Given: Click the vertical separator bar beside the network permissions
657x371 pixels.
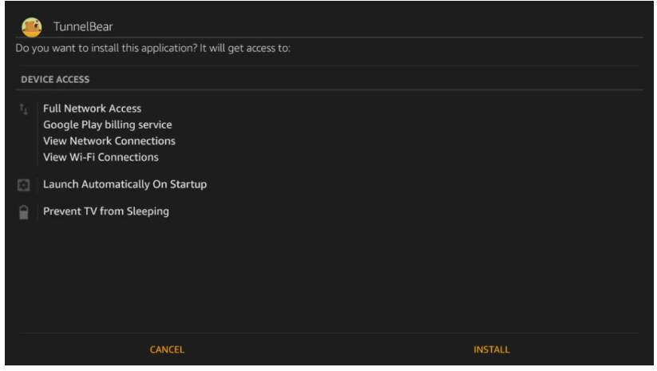Looking at the screenshot, I should (x=38, y=133).
